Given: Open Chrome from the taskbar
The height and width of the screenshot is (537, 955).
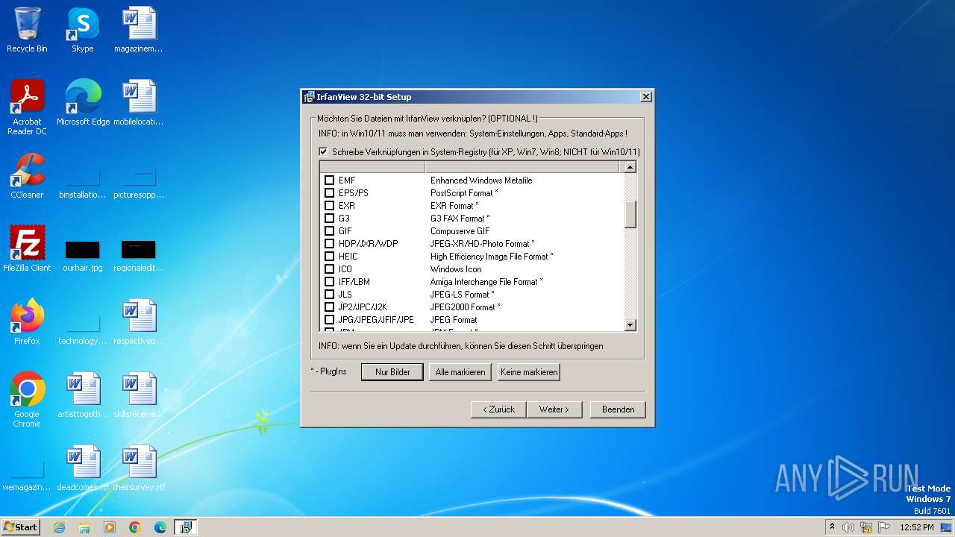Looking at the screenshot, I should [135, 527].
